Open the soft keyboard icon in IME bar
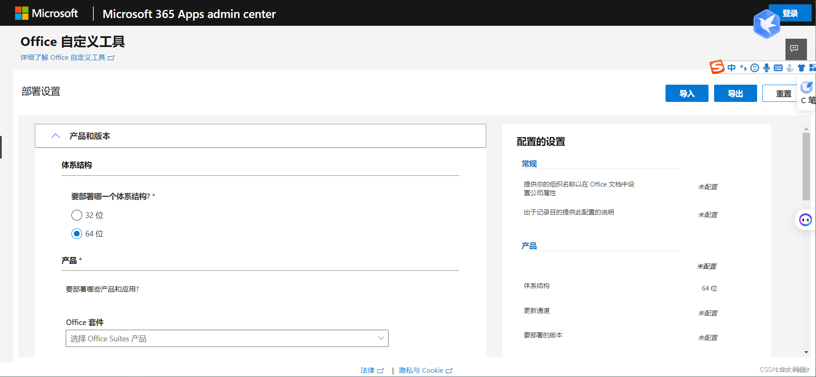 point(778,68)
